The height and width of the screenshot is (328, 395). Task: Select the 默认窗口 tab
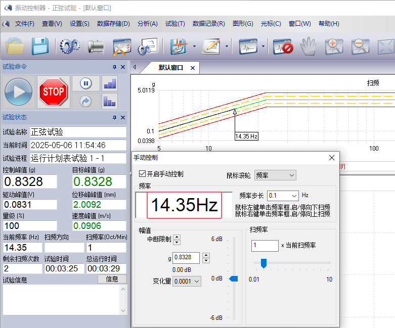[170, 68]
